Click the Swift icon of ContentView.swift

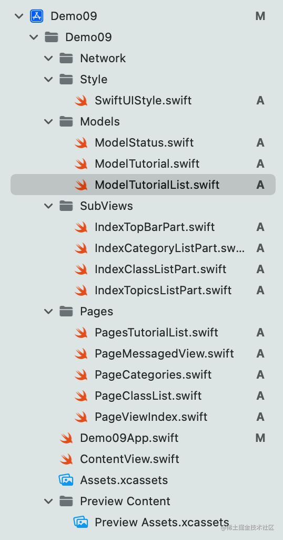(66, 459)
